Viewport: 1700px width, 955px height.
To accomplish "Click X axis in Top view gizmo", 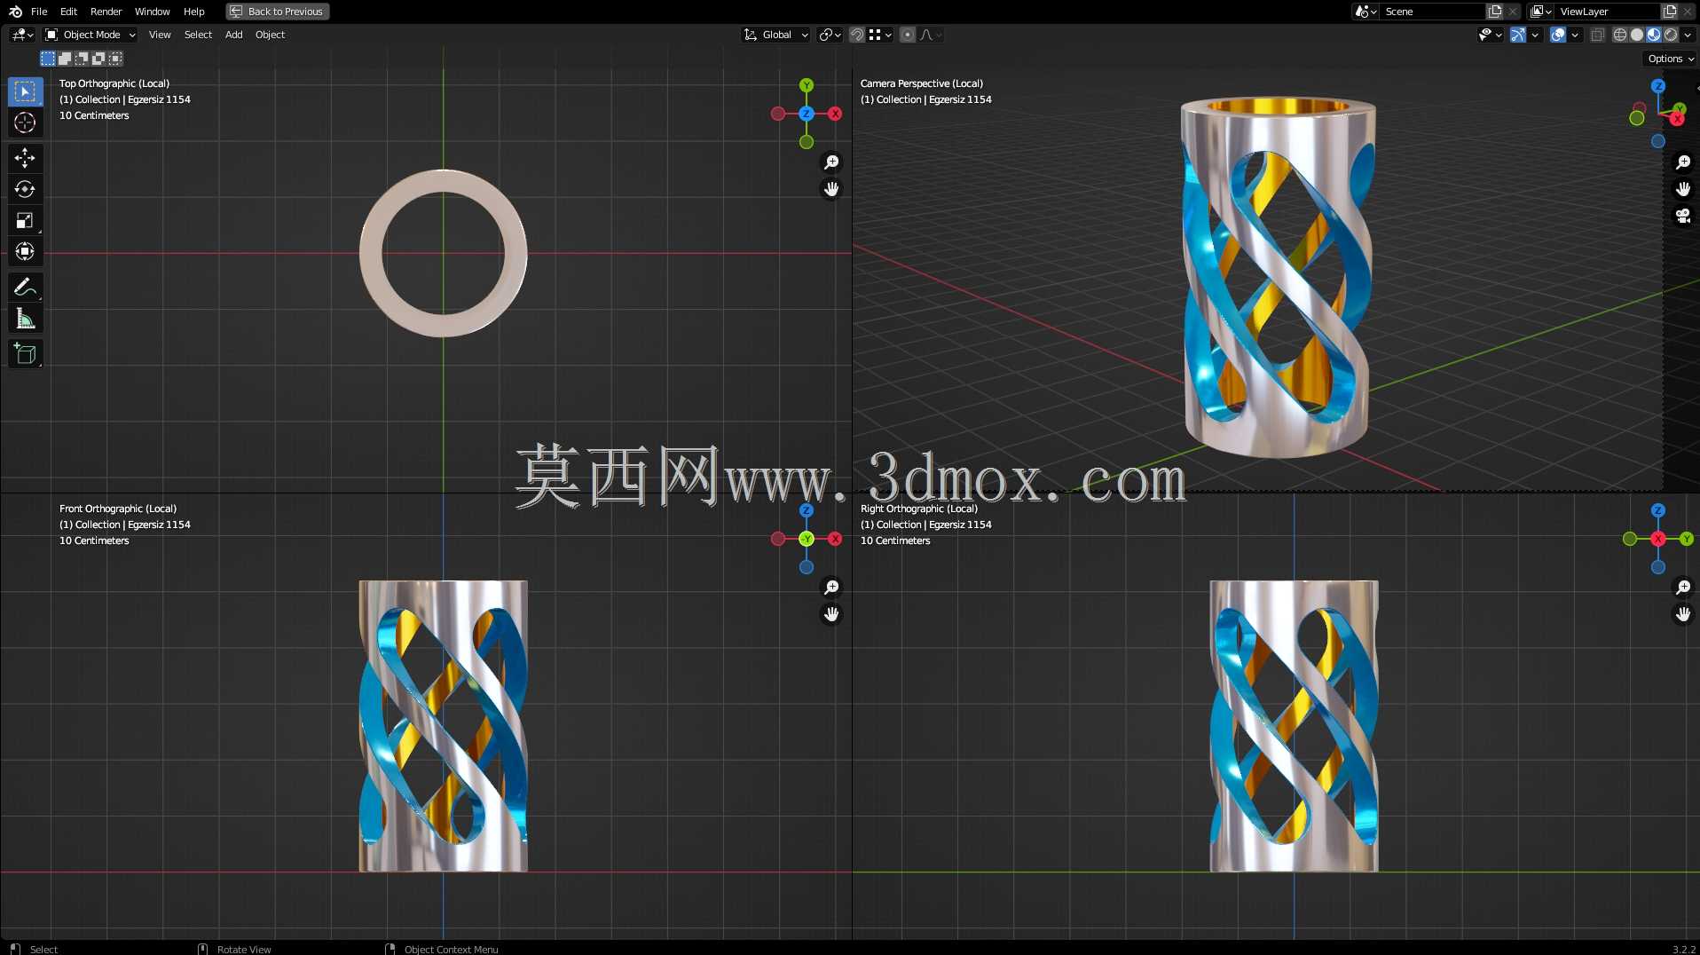I will pyautogui.click(x=835, y=114).
